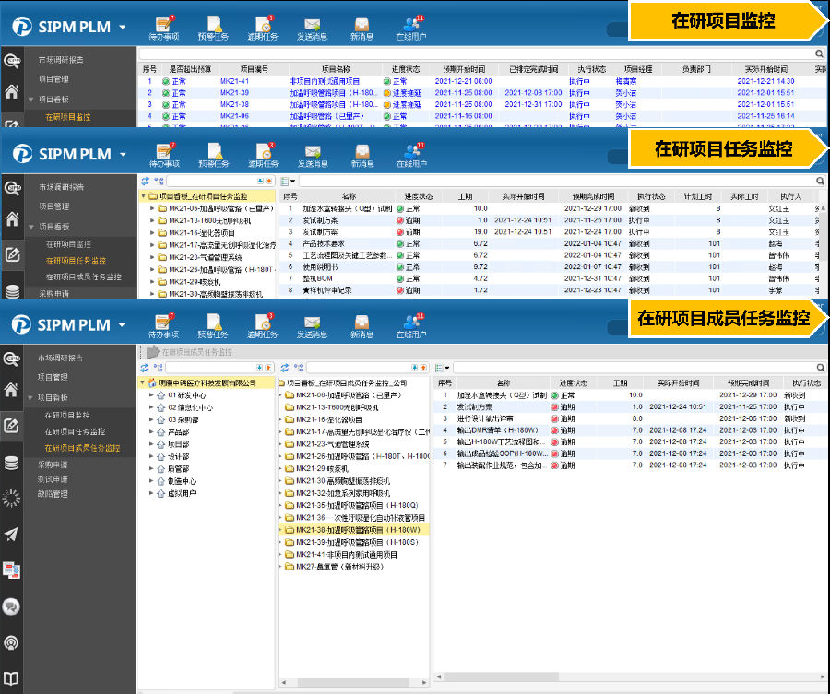Open 缺陷管理 in the sidebar menu

[x=53, y=494]
